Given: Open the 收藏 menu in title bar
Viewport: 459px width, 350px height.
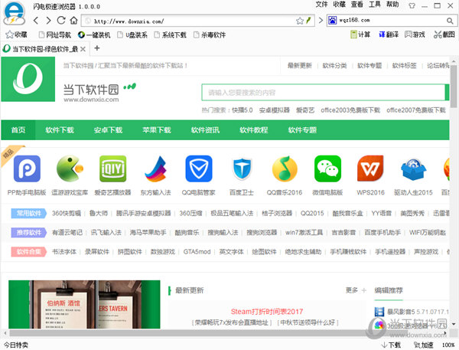Looking at the screenshot, I should (339, 5).
